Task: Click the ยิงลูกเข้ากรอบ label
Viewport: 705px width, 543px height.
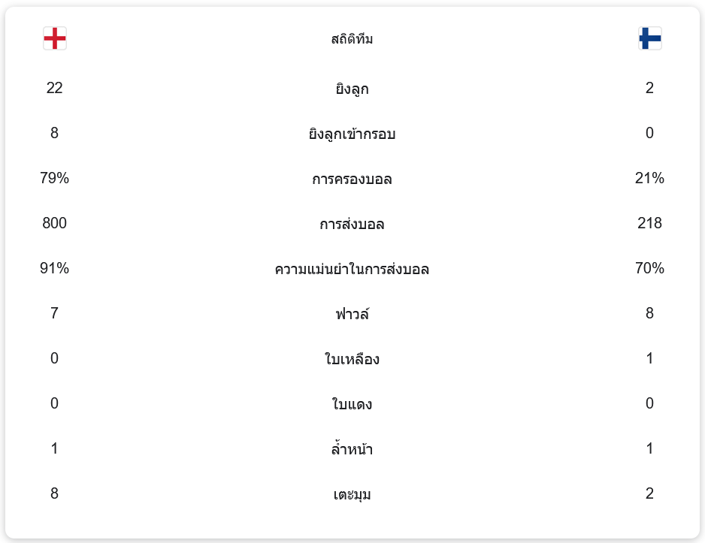Action: click(x=352, y=134)
